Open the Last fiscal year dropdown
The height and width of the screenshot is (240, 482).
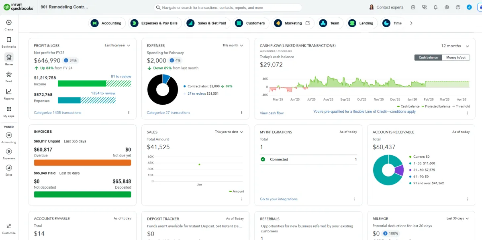117,45
